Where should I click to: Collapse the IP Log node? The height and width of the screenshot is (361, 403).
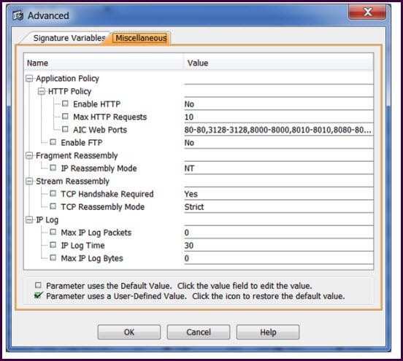29,220
